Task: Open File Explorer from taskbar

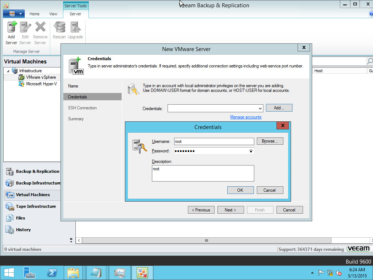Action: (73, 273)
